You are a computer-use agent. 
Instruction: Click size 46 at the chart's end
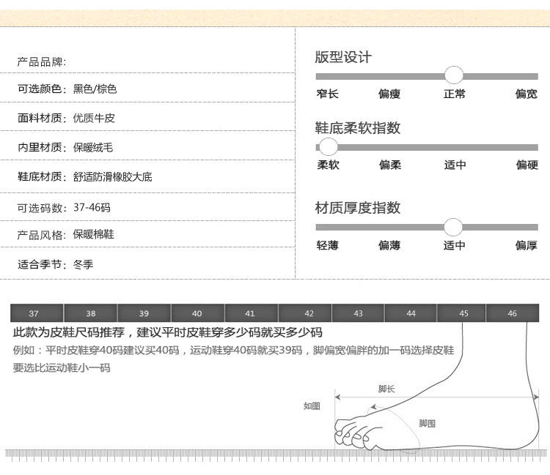tap(512, 313)
